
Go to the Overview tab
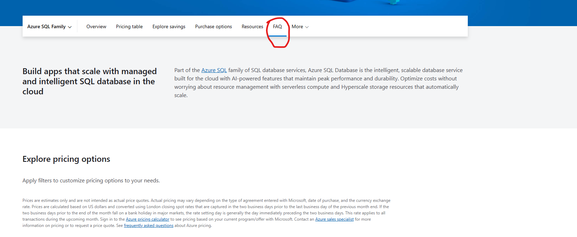(x=96, y=26)
